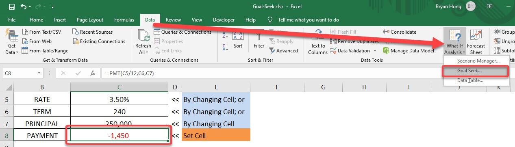Viewport: 515px width, 147px height.
Task: Open the Review tab
Action: 173,19
